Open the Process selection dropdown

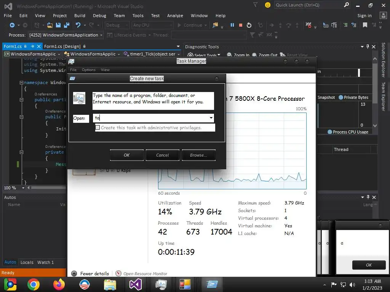[101, 35]
